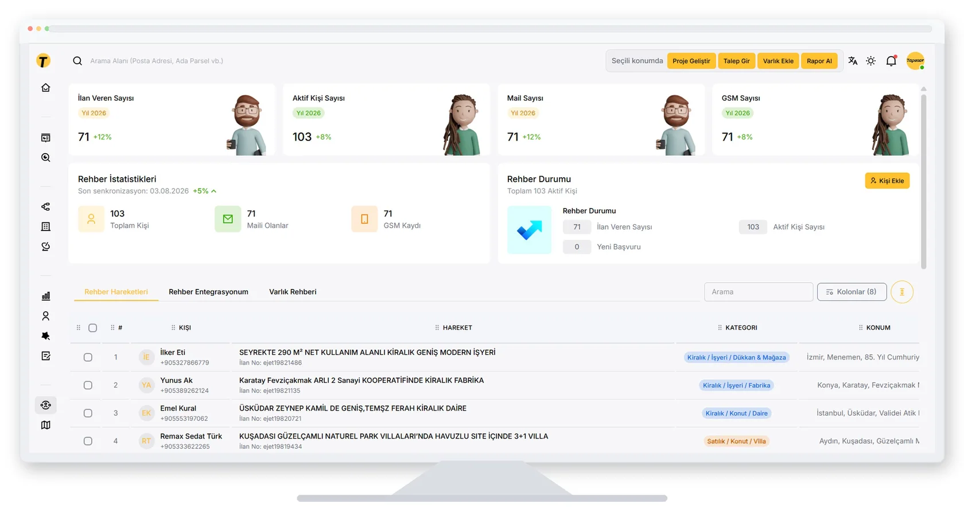Click the Rapor Al button
Viewport: 964px width, 524px height.
tap(819, 61)
